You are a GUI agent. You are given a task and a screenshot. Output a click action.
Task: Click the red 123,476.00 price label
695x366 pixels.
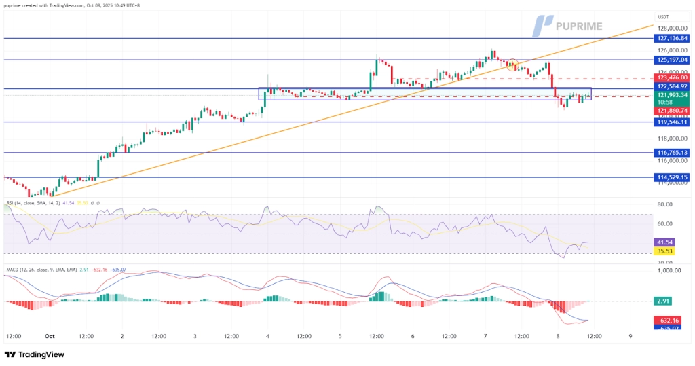click(673, 78)
